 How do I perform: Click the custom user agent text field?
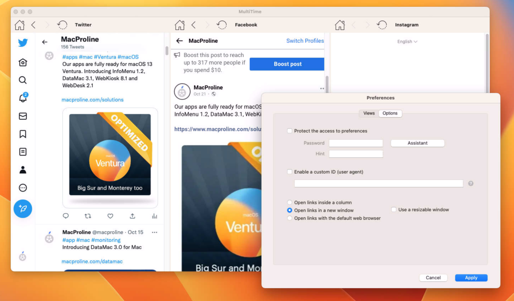pos(379,183)
